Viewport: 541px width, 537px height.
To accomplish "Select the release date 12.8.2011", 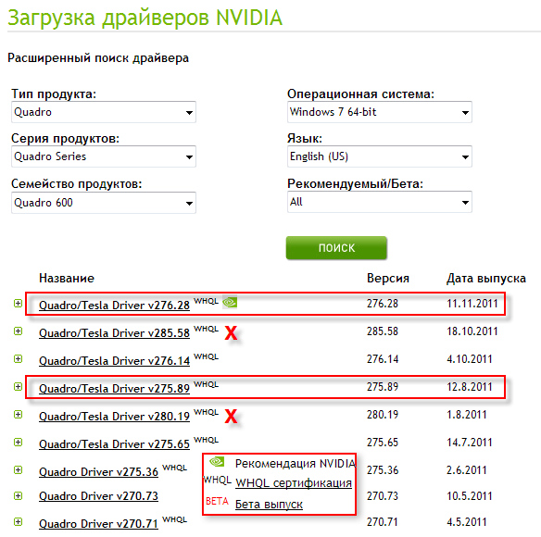I will click(x=470, y=387).
